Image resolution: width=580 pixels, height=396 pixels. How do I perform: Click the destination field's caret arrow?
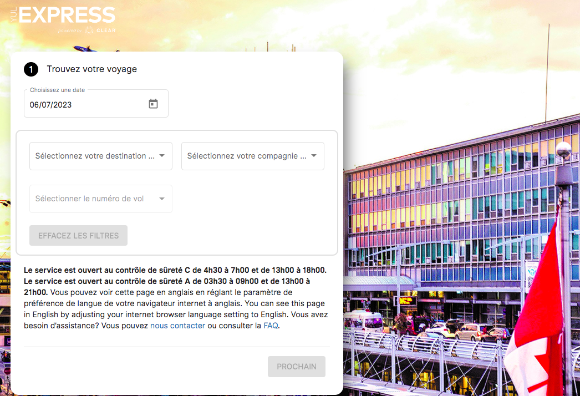click(162, 156)
